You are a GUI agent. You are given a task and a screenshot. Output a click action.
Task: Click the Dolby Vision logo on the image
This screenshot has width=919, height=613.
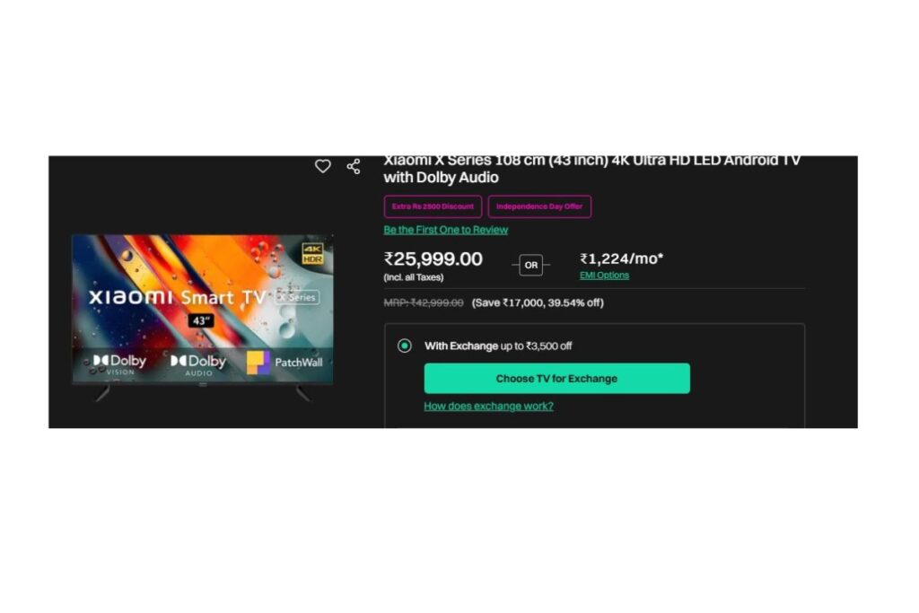[119, 363]
